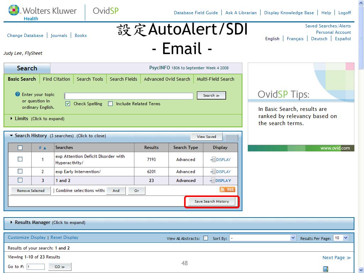Click Change Database link
This screenshot has height=273, width=364.
coord(25,36)
